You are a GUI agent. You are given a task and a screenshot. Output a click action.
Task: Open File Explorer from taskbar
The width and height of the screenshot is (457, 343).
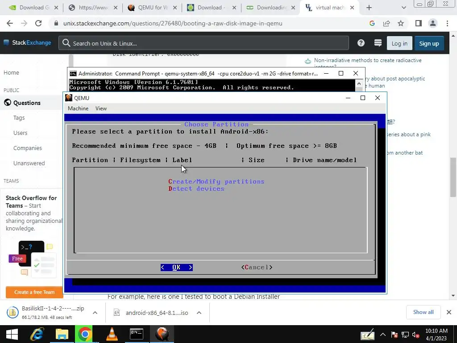tap(62, 334)
